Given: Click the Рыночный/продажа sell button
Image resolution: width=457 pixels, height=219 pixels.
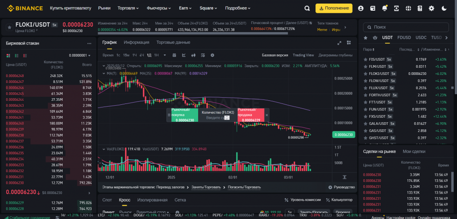Looking at the screenshot, I should click(x=251, y=115).
